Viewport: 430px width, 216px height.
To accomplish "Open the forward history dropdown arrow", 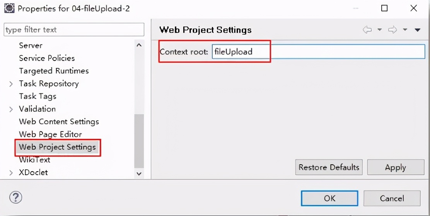I will [x=405, y=30].
